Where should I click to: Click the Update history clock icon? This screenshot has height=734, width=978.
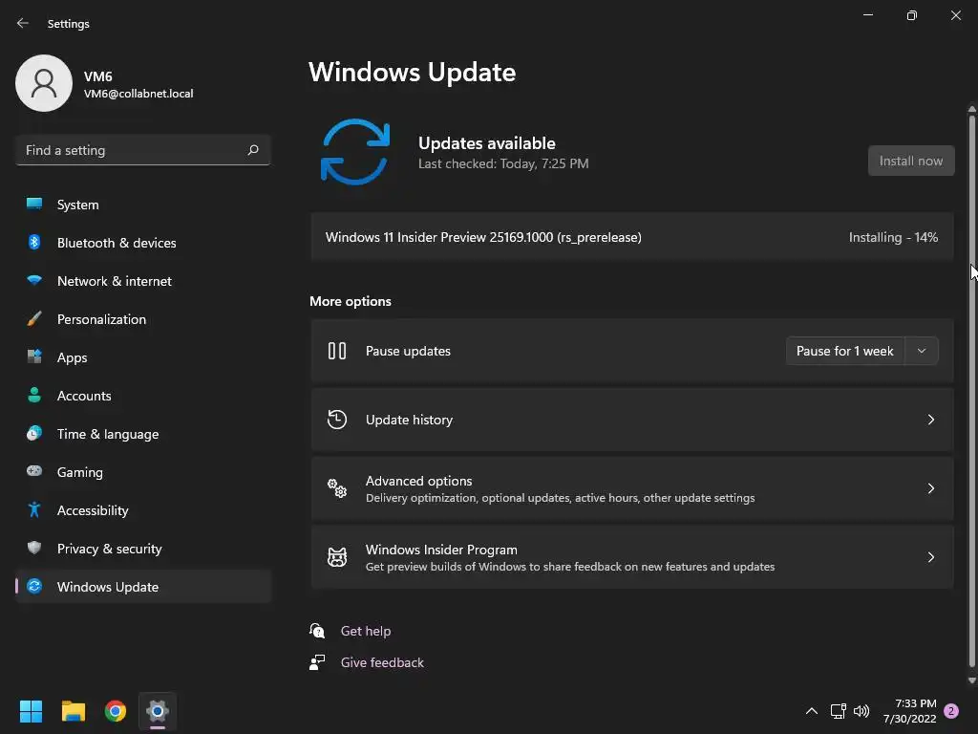pyautogui.click(x=337, y=420)
